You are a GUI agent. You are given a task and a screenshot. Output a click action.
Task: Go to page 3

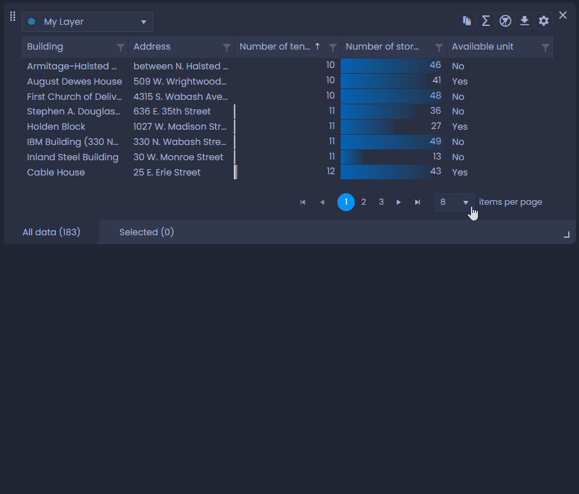coord(381,202)
